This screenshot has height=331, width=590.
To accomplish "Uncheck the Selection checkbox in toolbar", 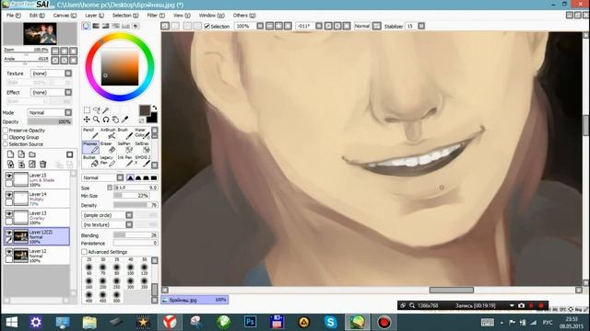I will (206, 26).
